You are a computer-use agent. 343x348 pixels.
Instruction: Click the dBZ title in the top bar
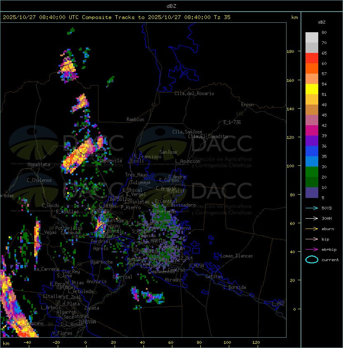(171, 6)
